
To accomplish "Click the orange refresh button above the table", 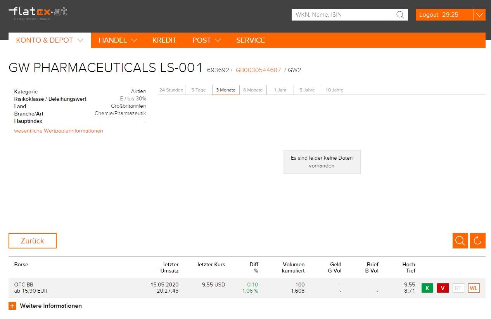I will tap(478, 241).
